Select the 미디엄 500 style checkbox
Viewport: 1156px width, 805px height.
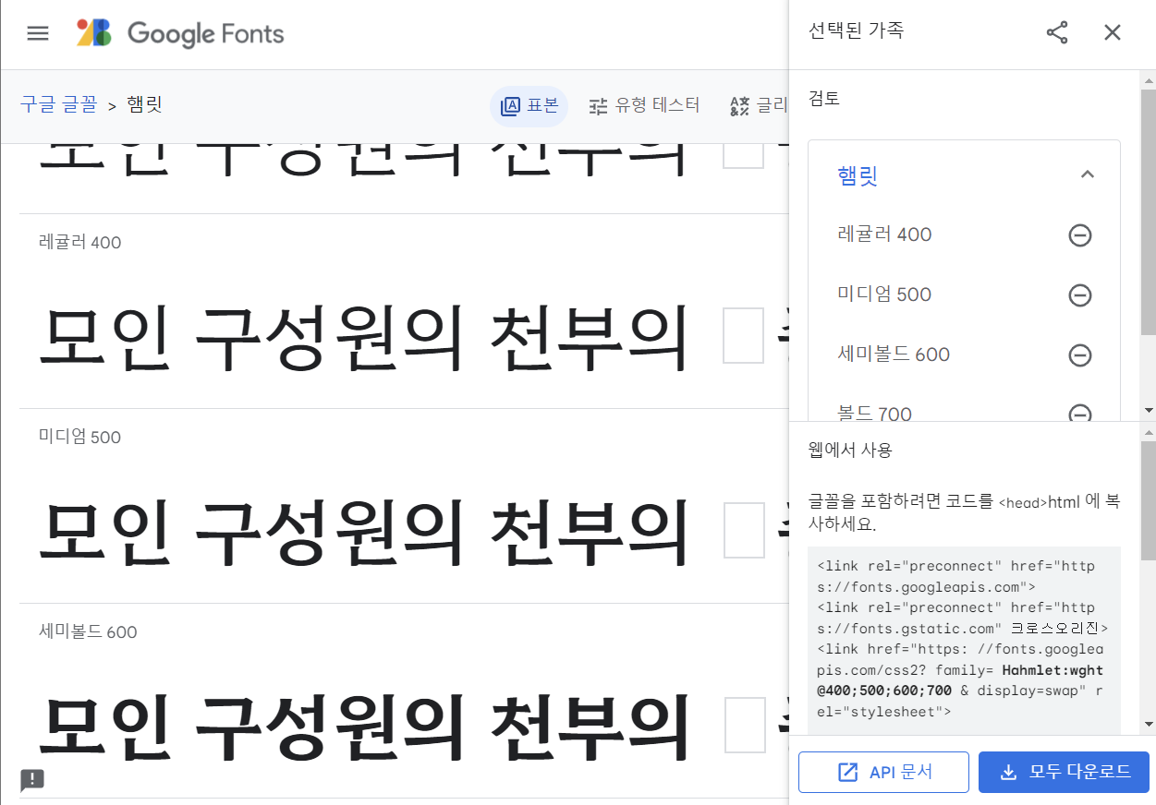pos(743,531)
